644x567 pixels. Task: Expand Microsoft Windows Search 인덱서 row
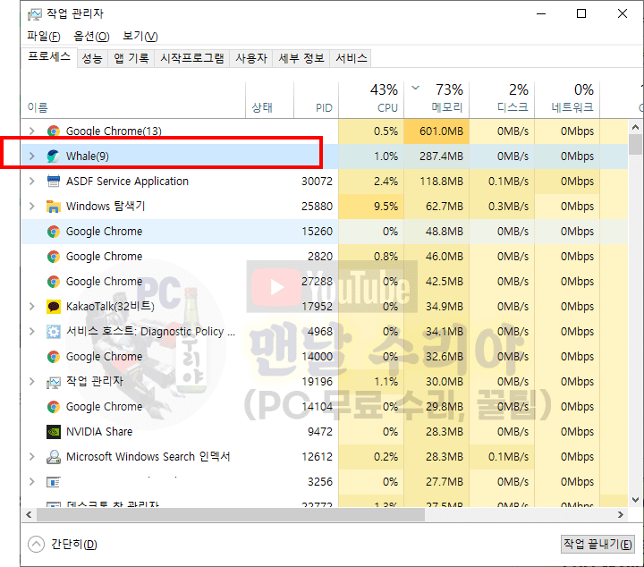tap(32, 457)
